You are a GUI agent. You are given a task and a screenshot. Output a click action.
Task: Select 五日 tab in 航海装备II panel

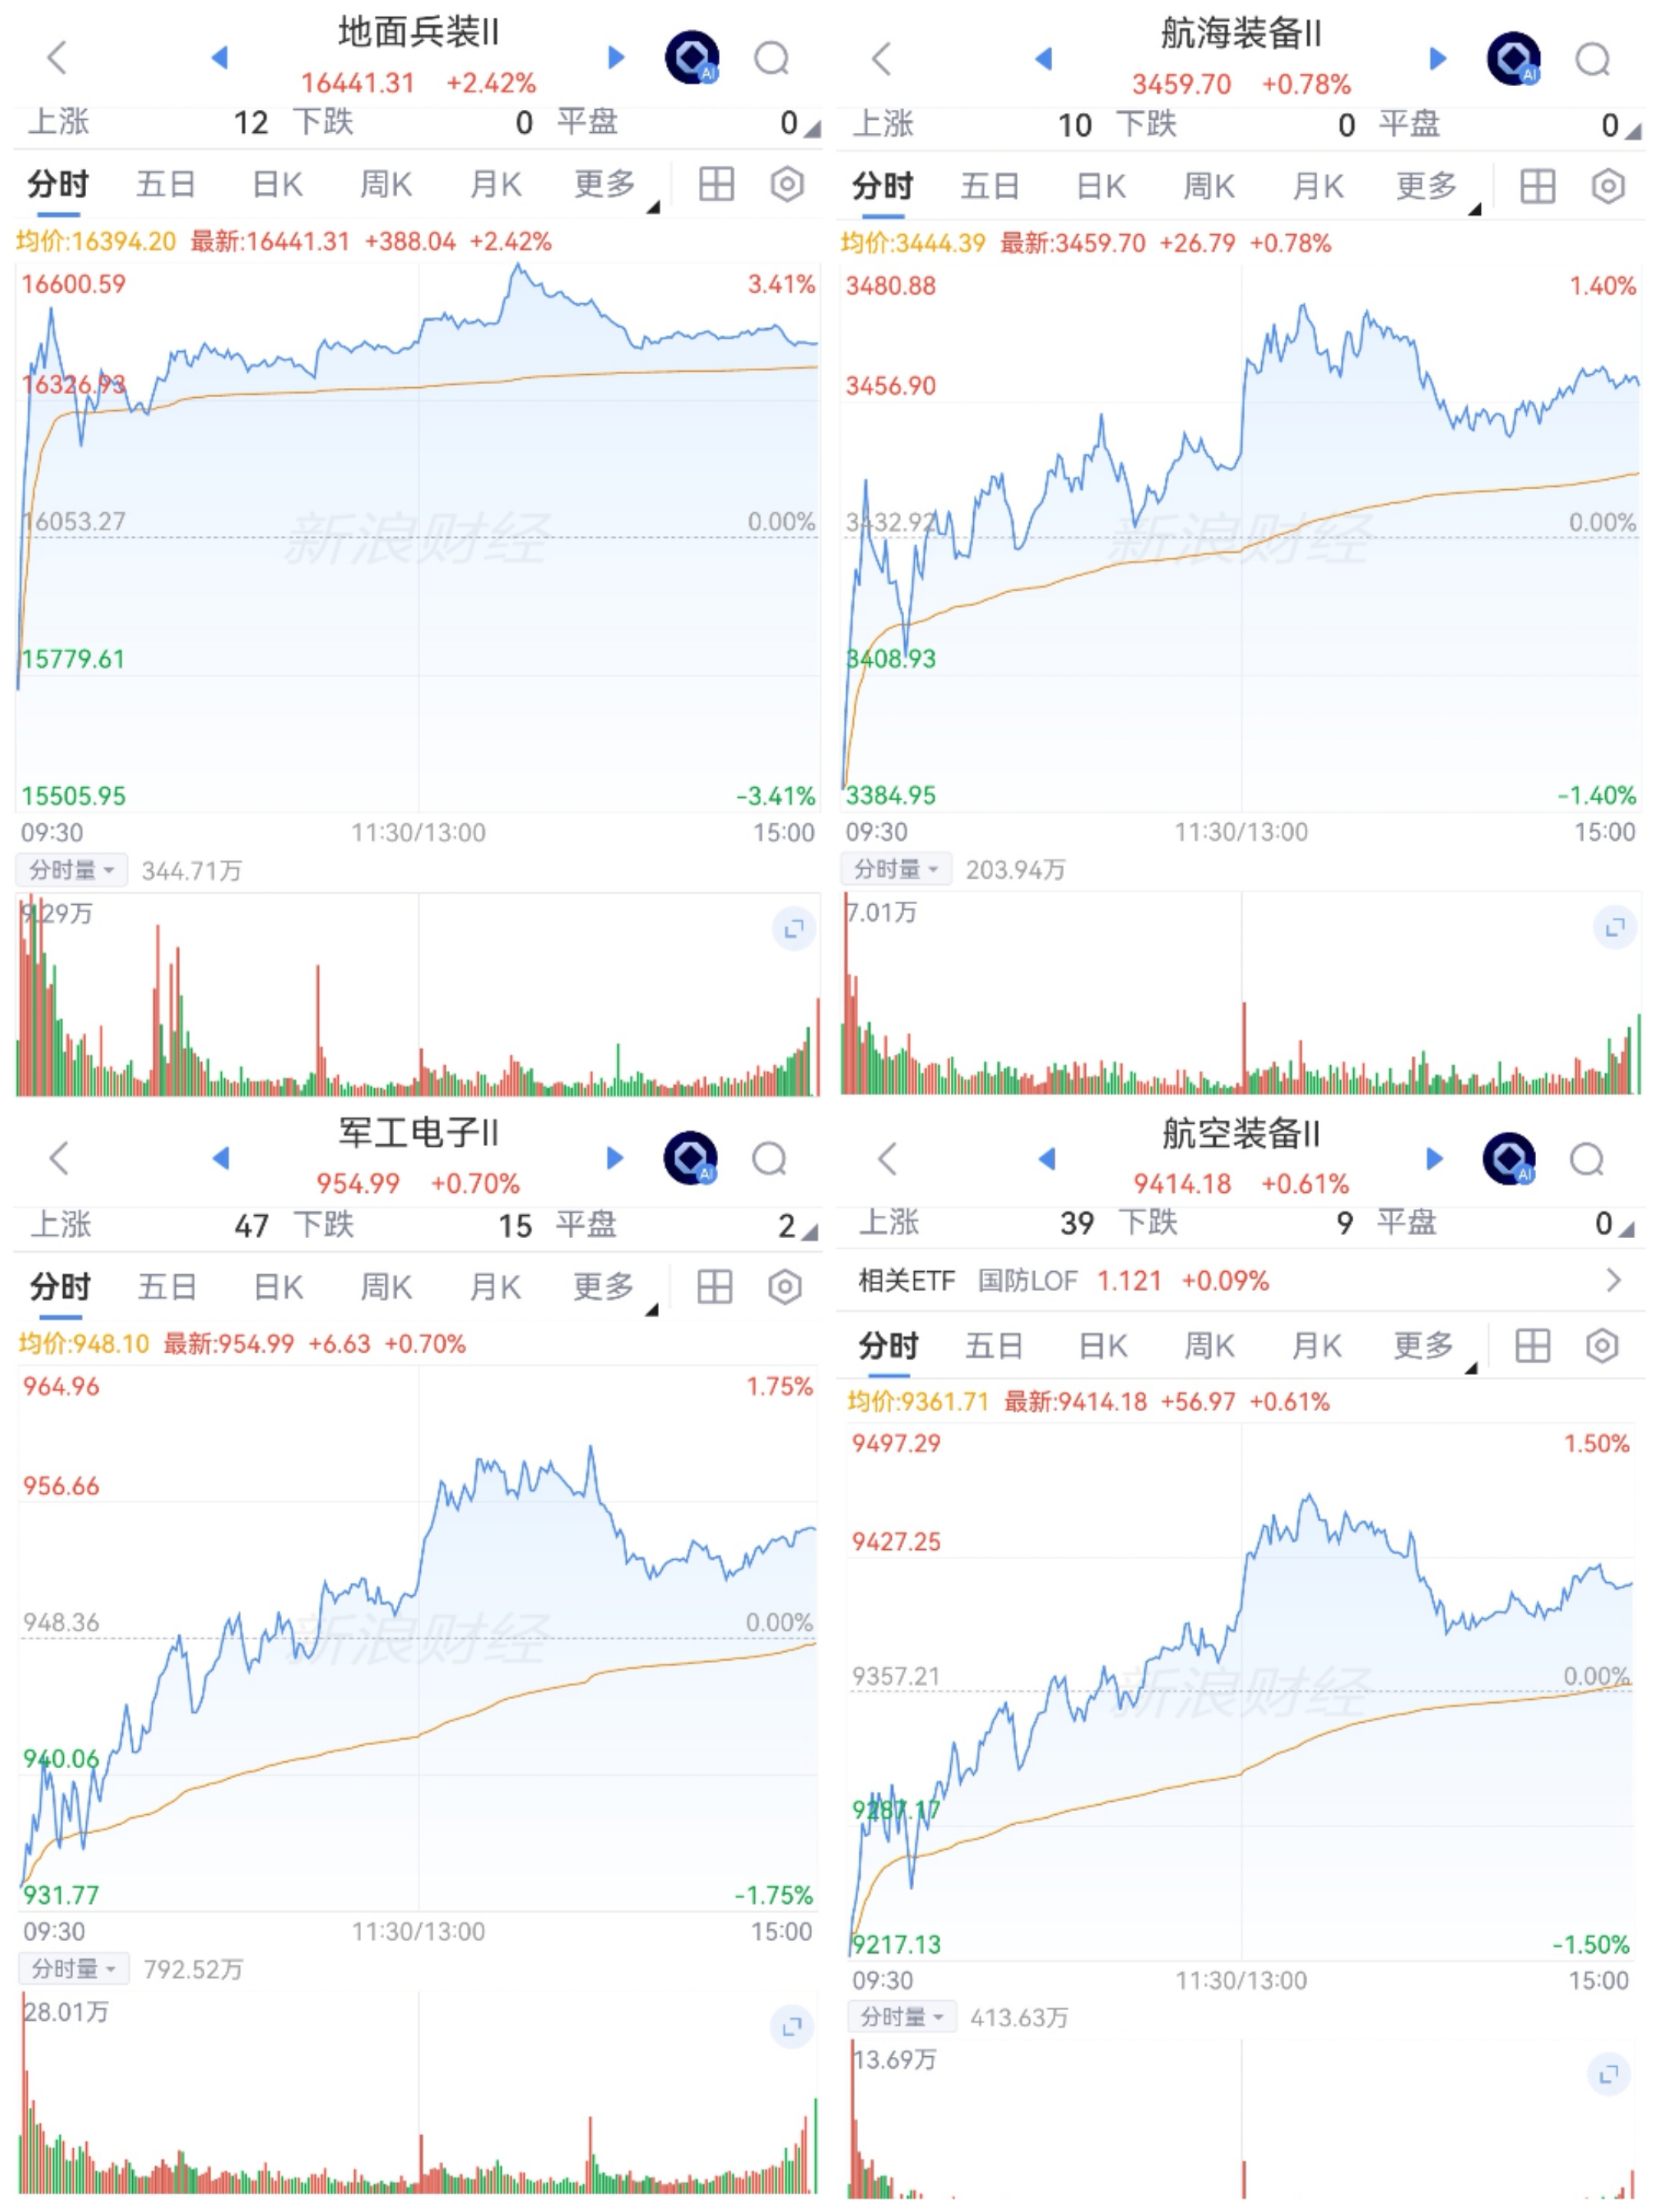point(989,186)
